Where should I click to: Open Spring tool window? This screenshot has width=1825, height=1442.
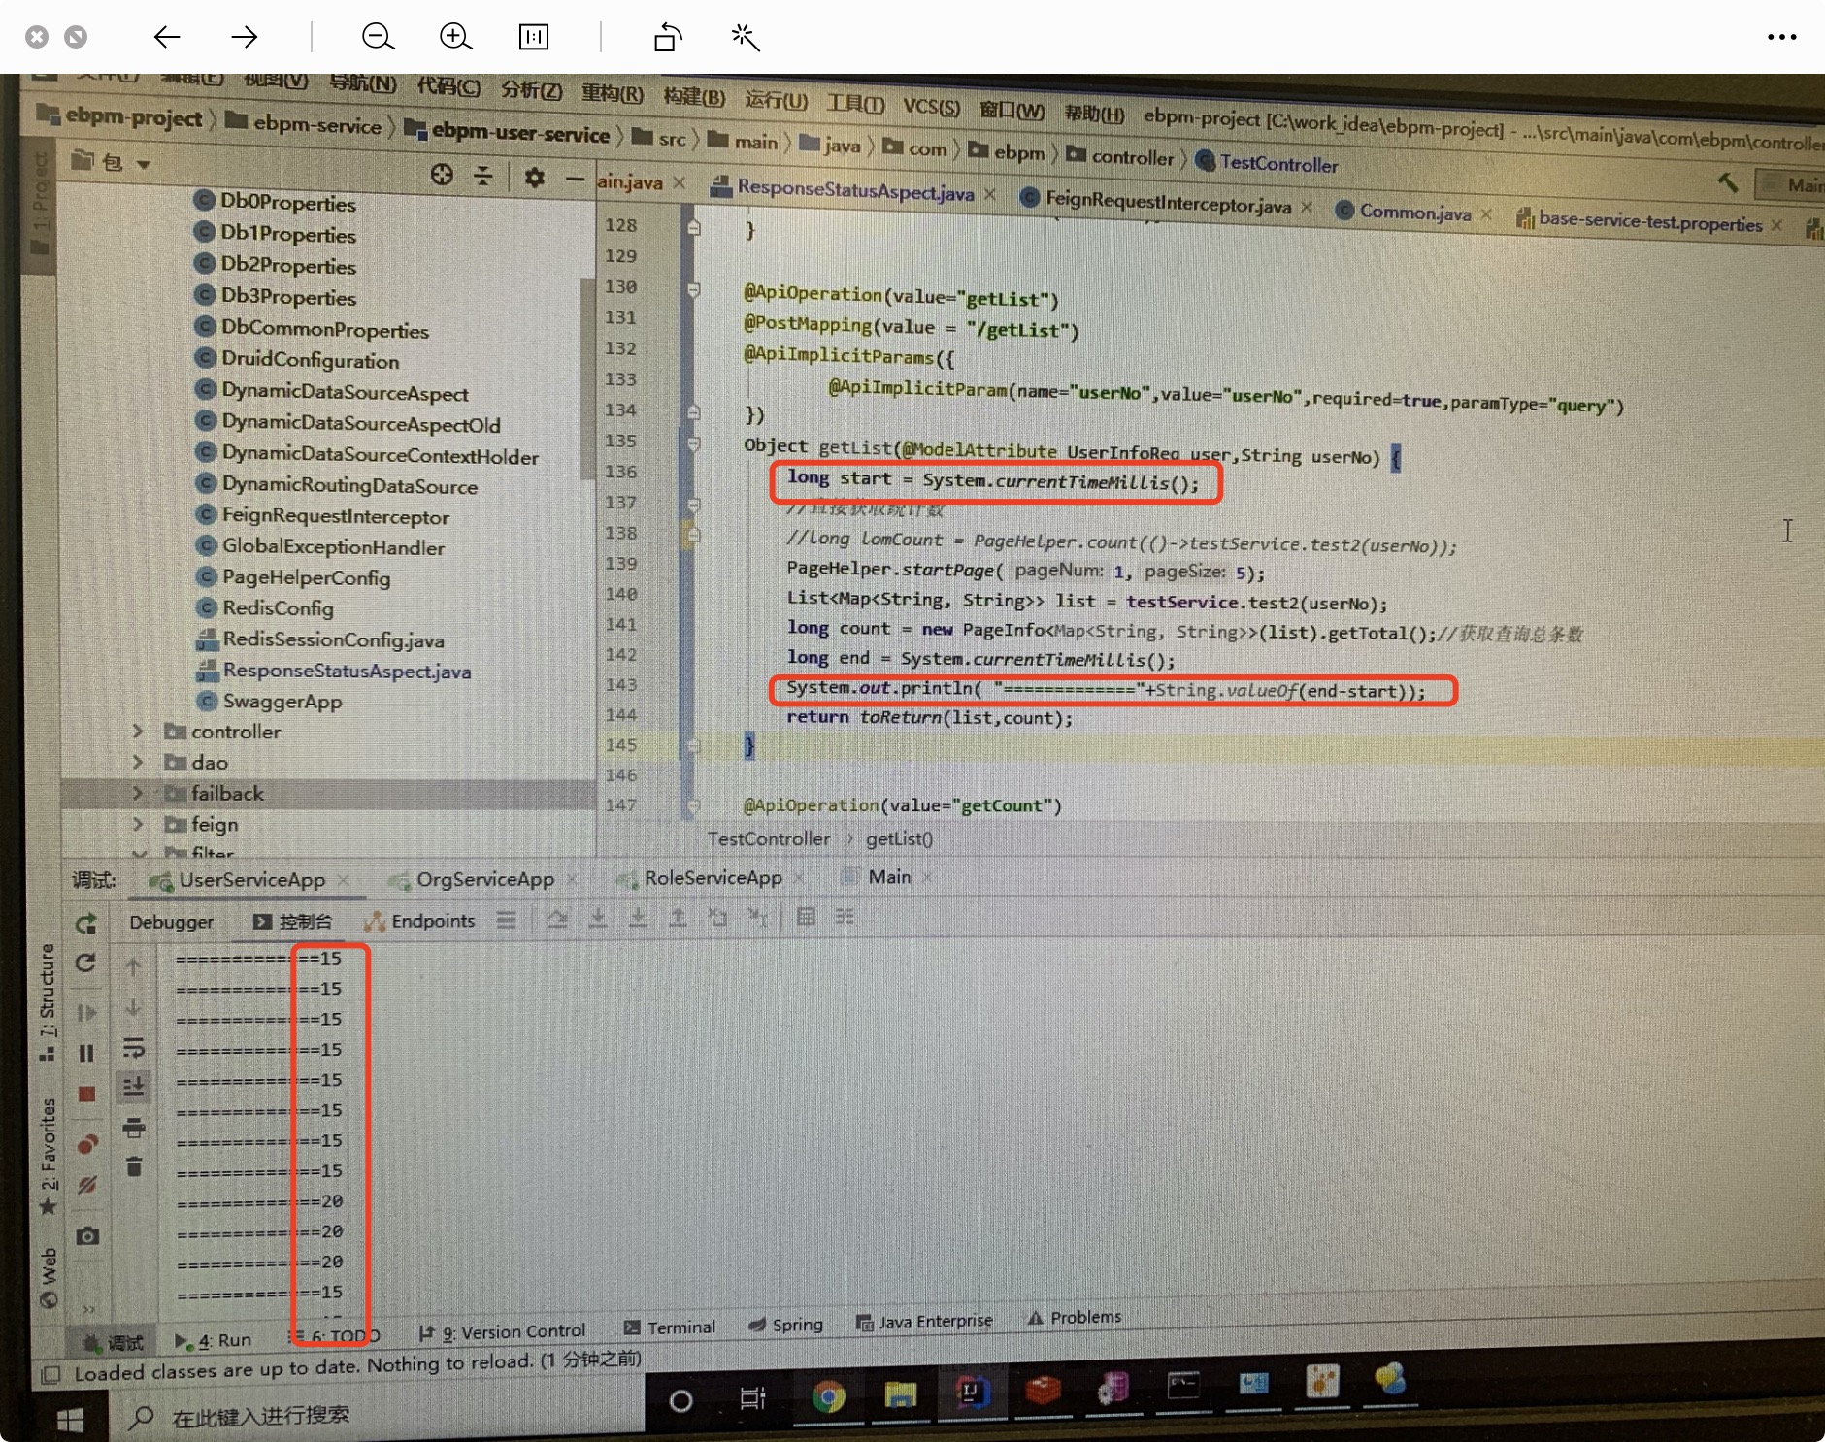tap(786, 1325)
